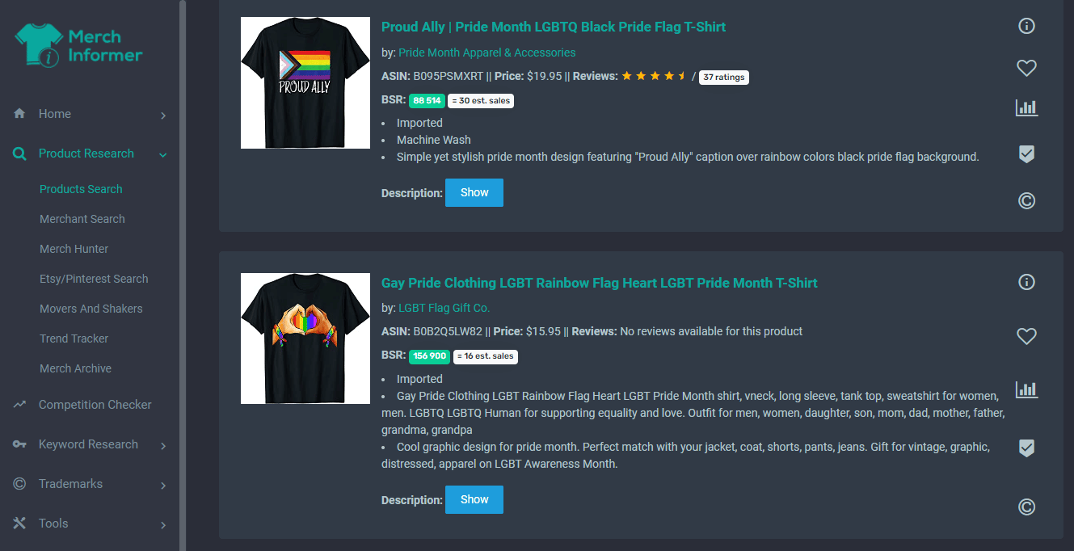Open Trend Tracker page
This screenshot has width=1074, height=551.
point(74,339)
